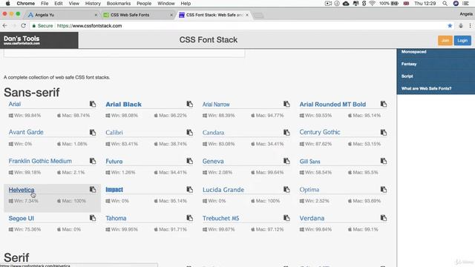475x267 pixels.
Task: Open the Arial font link
Action: pyautogui.click(x=15, y=104)
